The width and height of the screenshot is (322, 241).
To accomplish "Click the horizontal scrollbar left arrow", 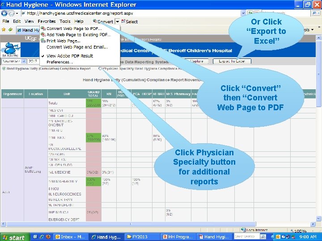I will (3, 224).
